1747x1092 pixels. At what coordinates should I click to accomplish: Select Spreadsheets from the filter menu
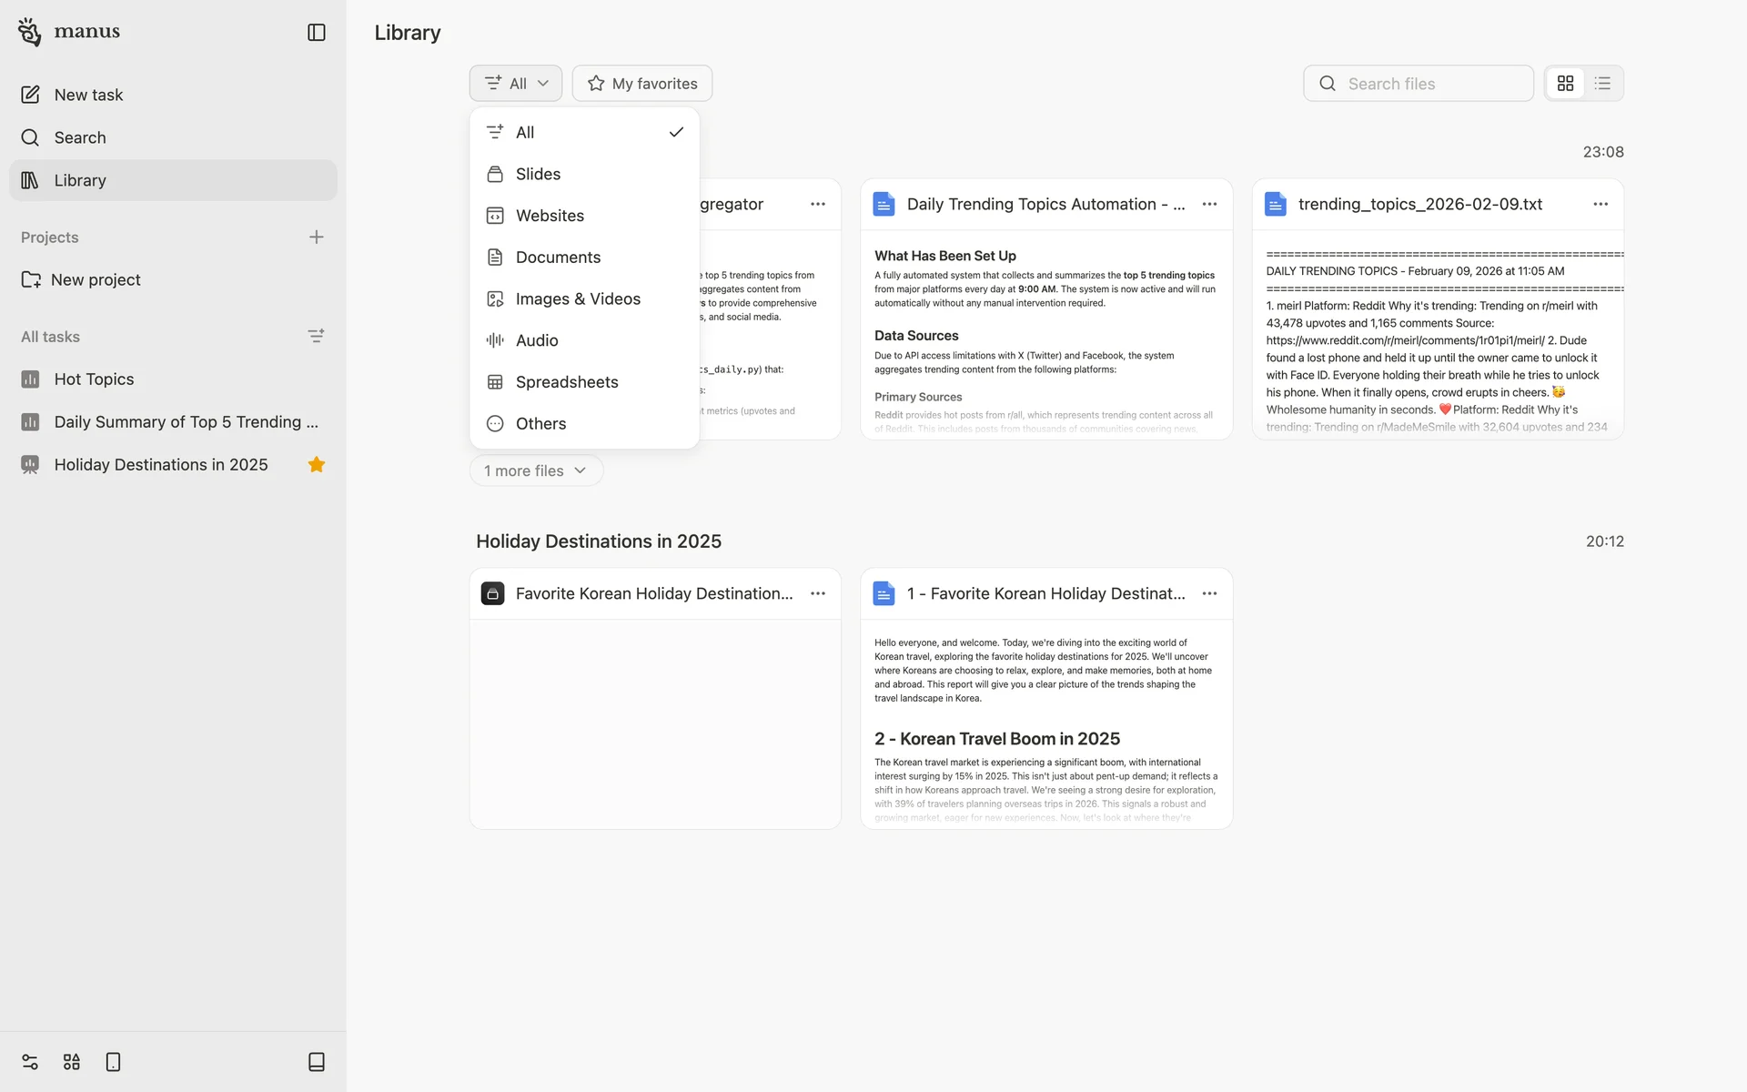coord(566,382)
